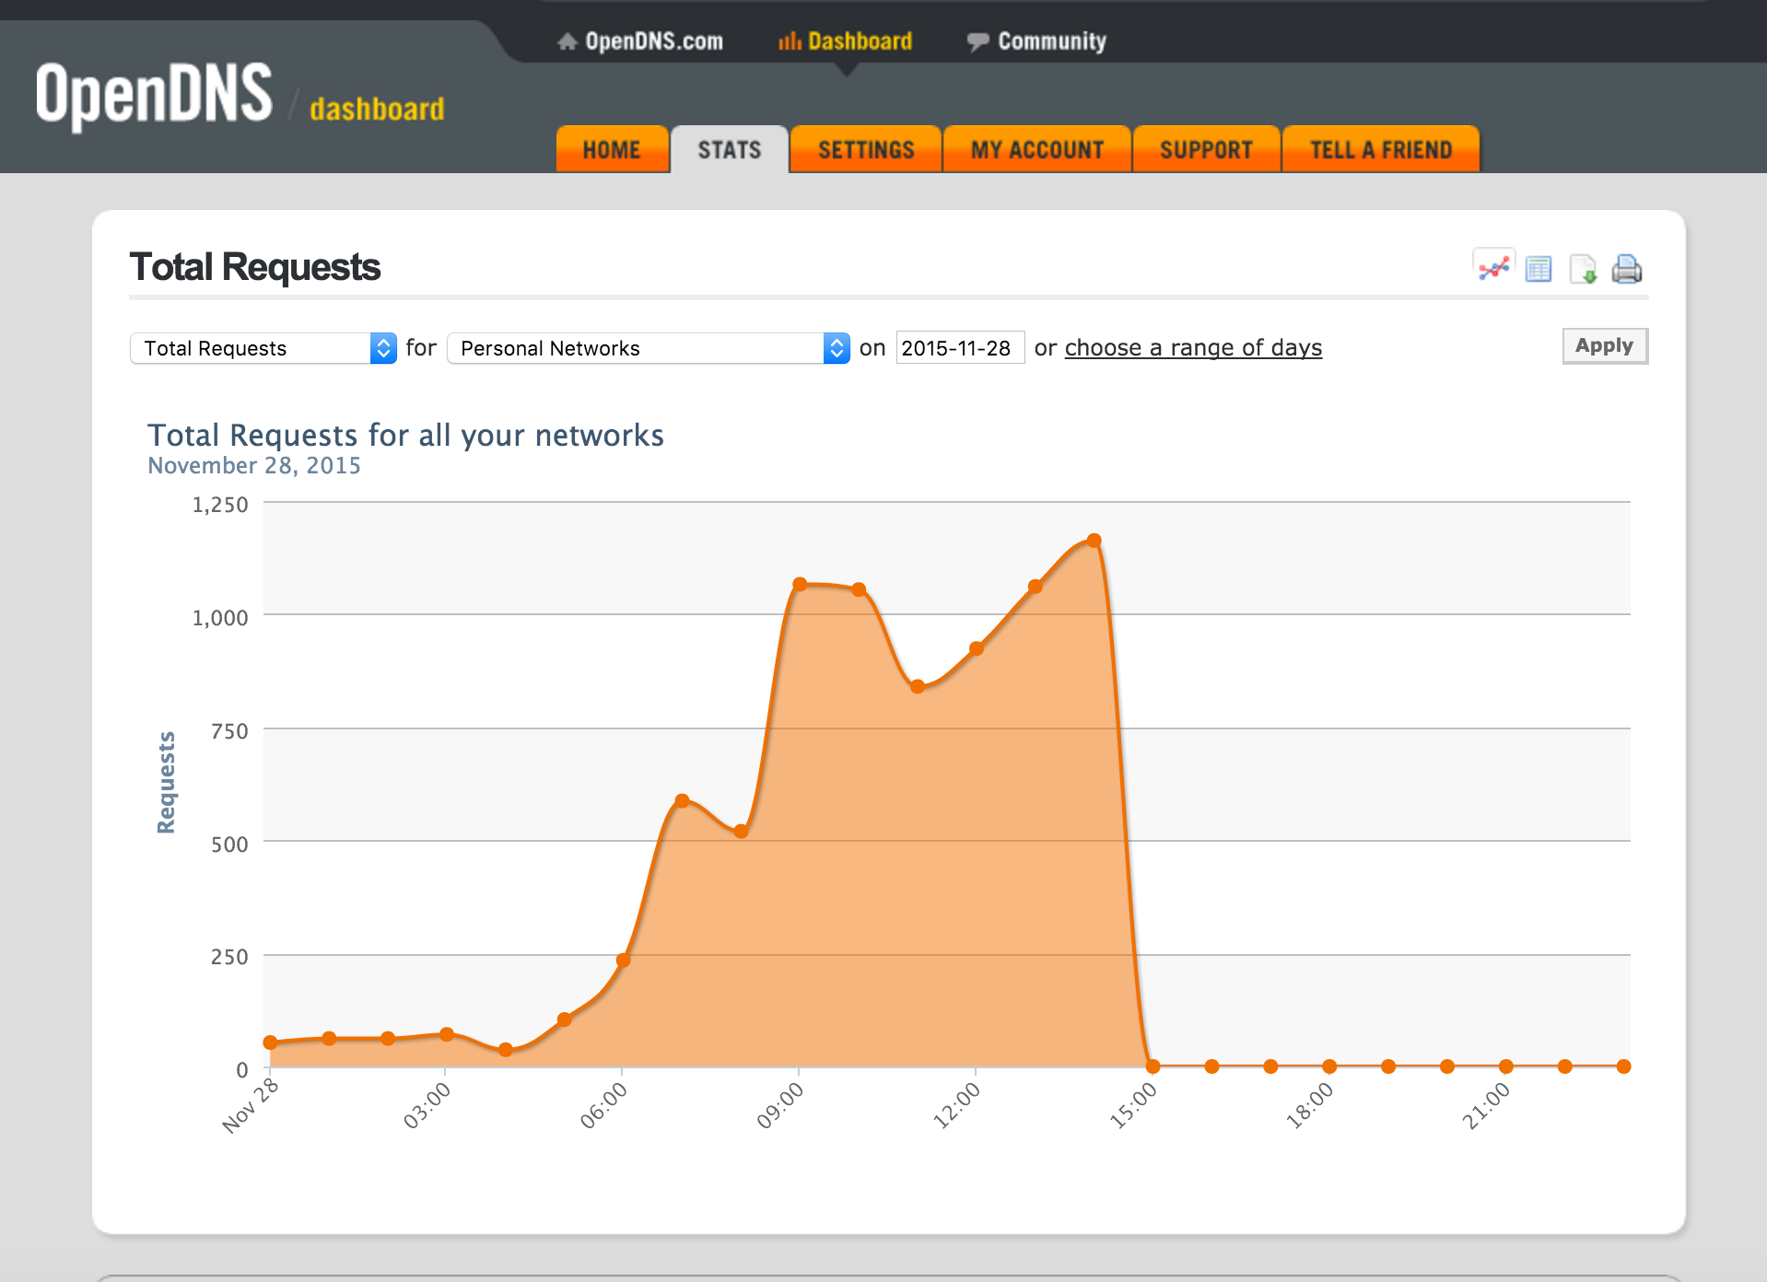
Task: Open the Community top navigation link
Action: pyautogui.click(x=1052, y=41)
